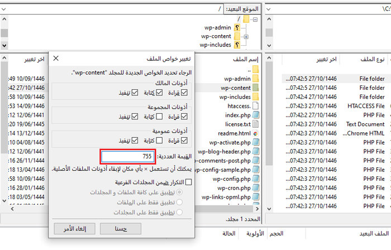Click the wp-links-opml.php file icon
This screenshot has height=250, width=391.
[256, 197]
